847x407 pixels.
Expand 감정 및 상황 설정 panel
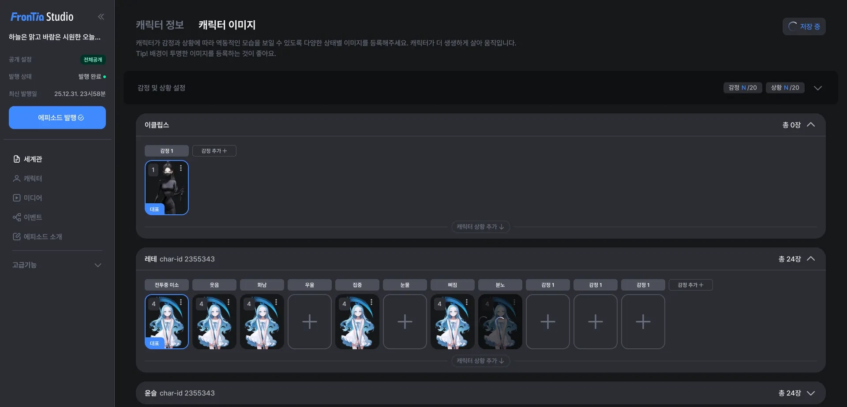[x=818, y=88]
